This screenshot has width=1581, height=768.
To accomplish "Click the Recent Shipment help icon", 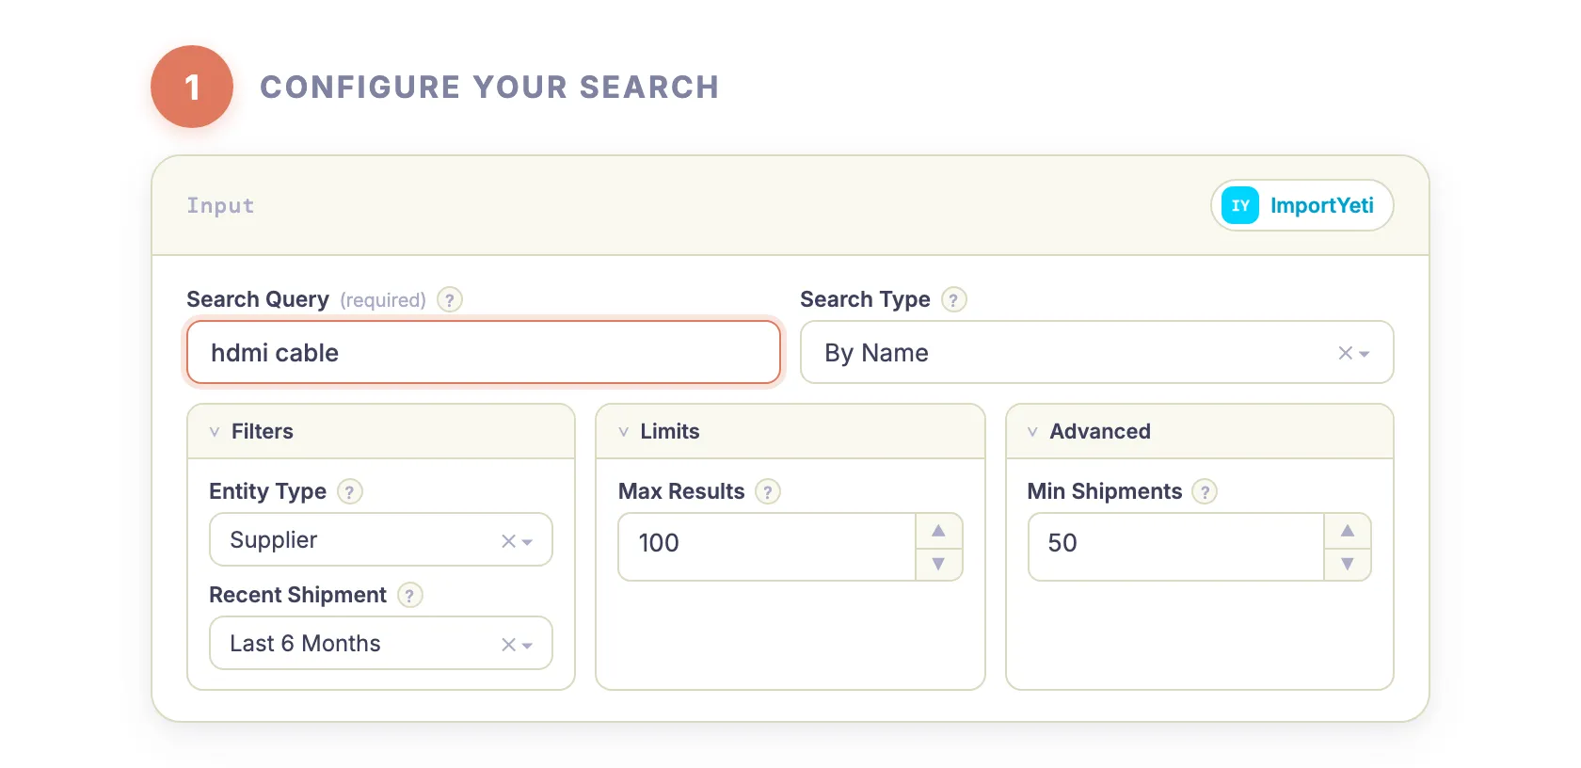I will [409, 595].
